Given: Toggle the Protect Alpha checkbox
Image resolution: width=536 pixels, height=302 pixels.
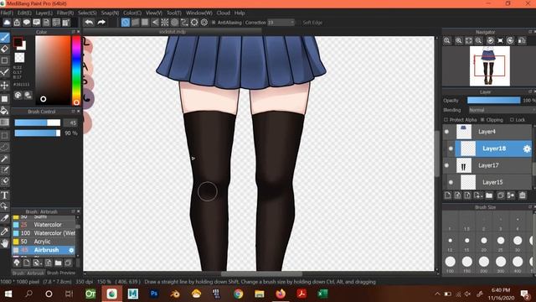Looking at the screenshot, I should click(446, 120).
